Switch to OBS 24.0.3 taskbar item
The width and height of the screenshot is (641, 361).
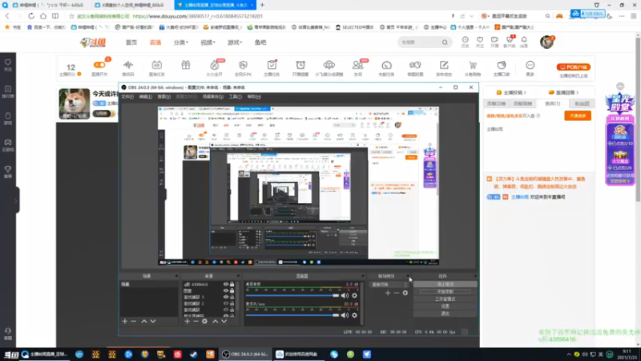tap(245, 355)
